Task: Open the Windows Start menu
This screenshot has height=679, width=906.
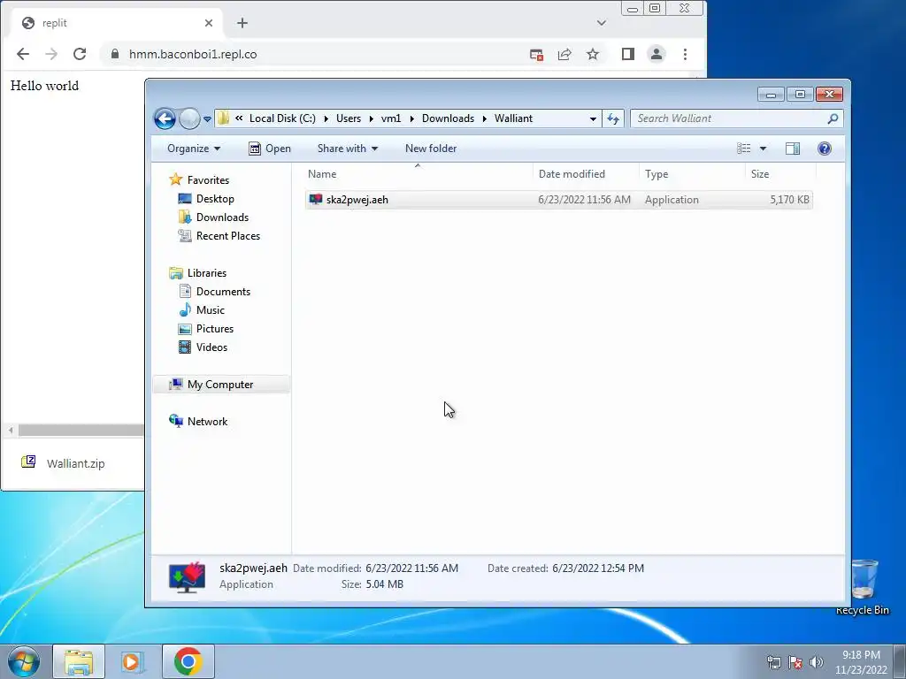Action: tap(24, 661)
